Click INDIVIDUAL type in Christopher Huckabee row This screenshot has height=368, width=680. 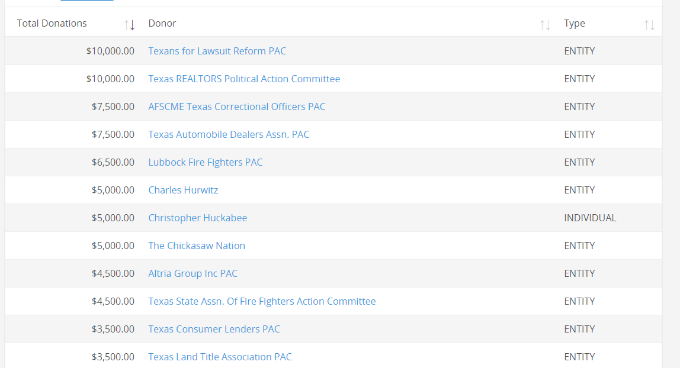590,218
